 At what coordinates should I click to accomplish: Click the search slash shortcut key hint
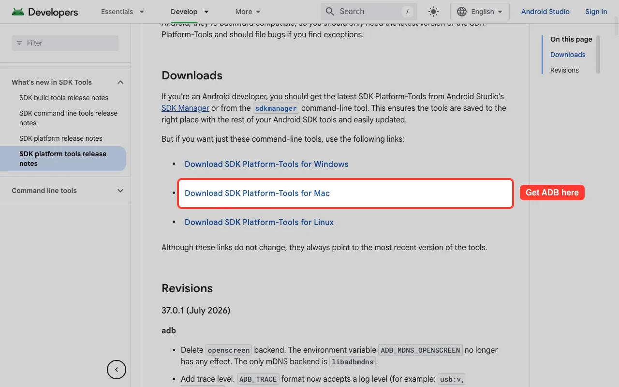click(x=407, y=12)
